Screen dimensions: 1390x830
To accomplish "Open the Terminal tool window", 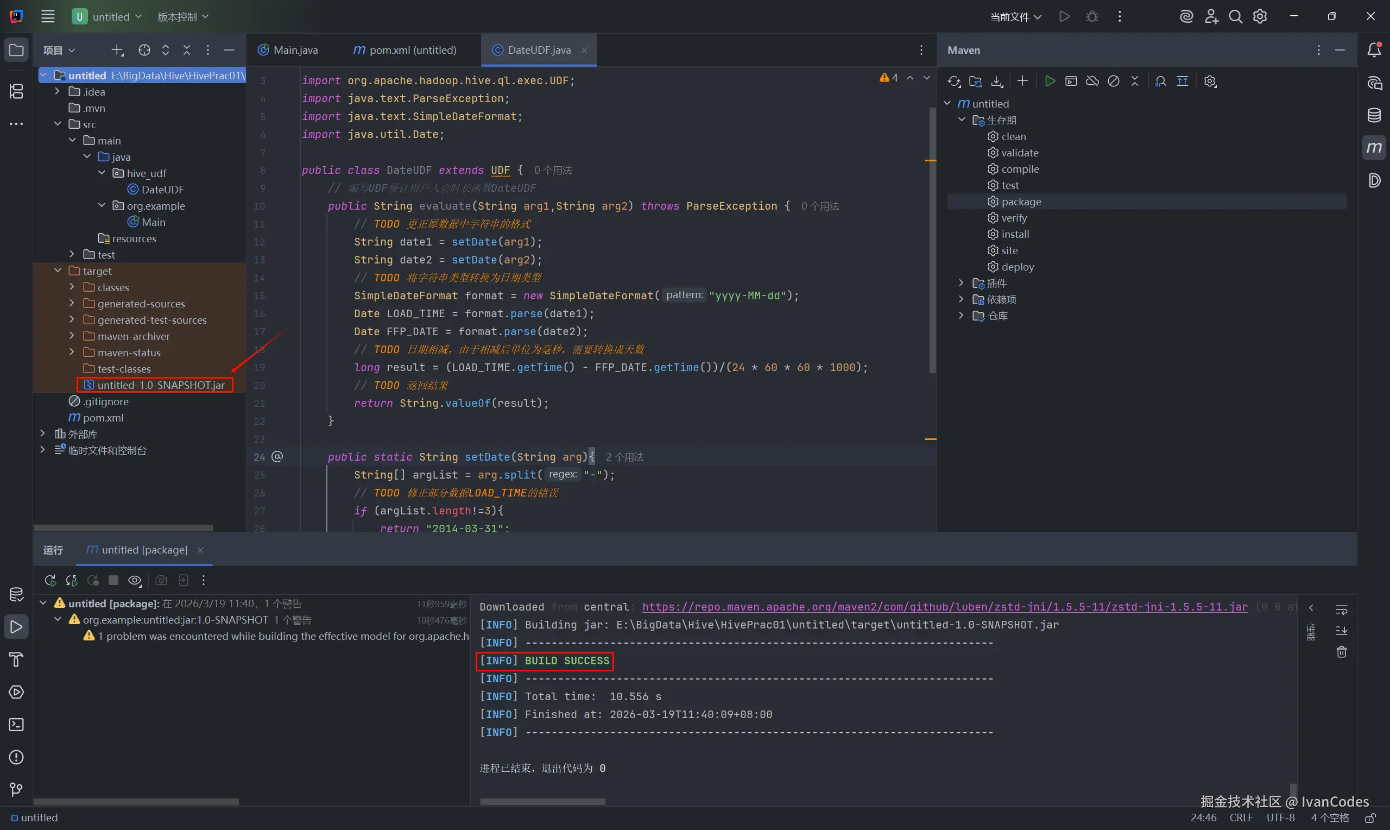I will (x=16, y=724).
